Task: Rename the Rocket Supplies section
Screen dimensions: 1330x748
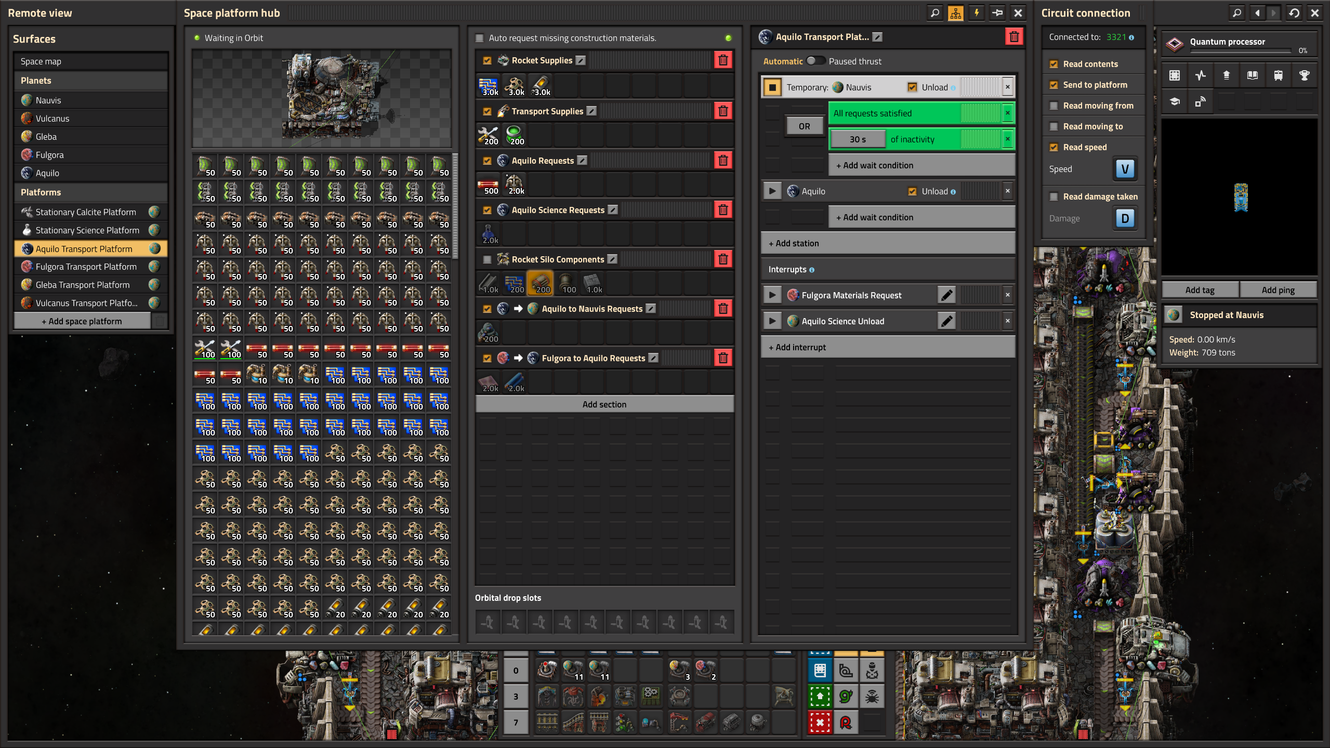Action: (x=581, y=60)
